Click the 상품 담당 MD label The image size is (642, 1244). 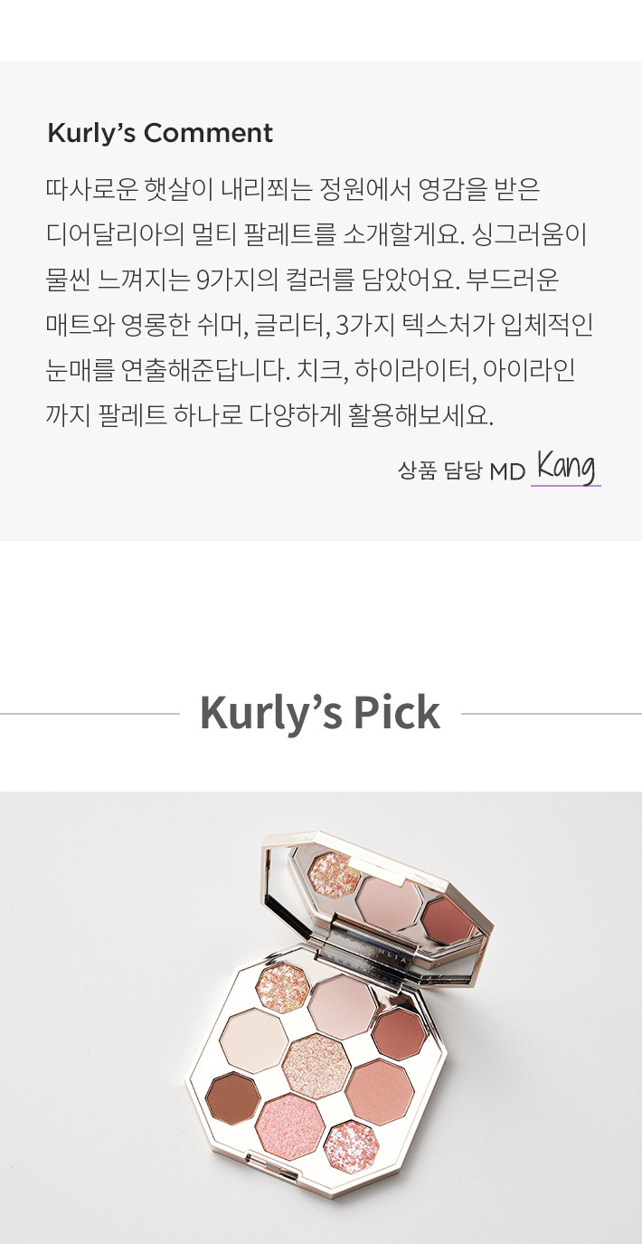pos(461,470)
